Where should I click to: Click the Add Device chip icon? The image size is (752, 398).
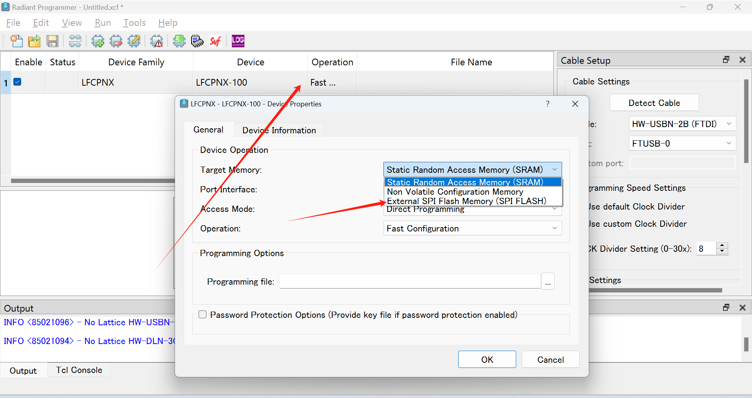pyautogui.click(x=98, y=41)
